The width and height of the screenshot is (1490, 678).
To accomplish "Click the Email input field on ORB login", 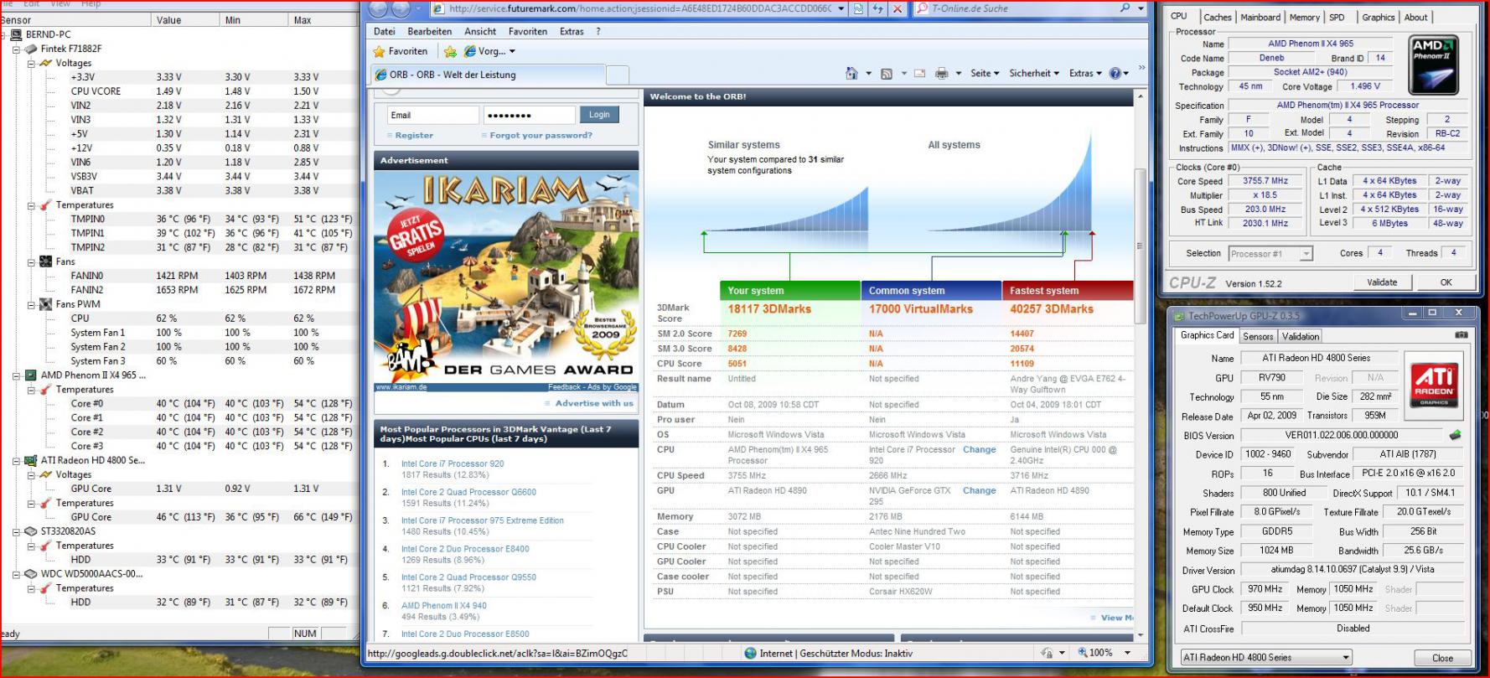I will tap(433, 115).
